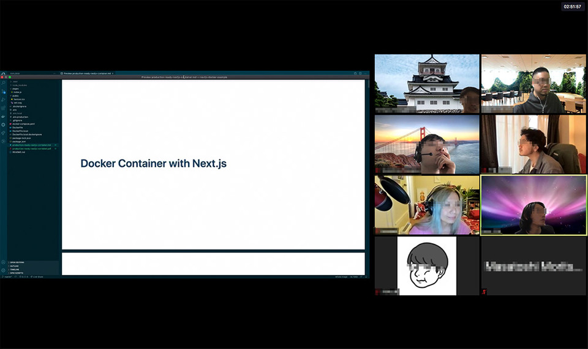Expand the OPEN EDITORS section
The width and height of the screenshot is (588, 349).
click(x=17, y=262)
